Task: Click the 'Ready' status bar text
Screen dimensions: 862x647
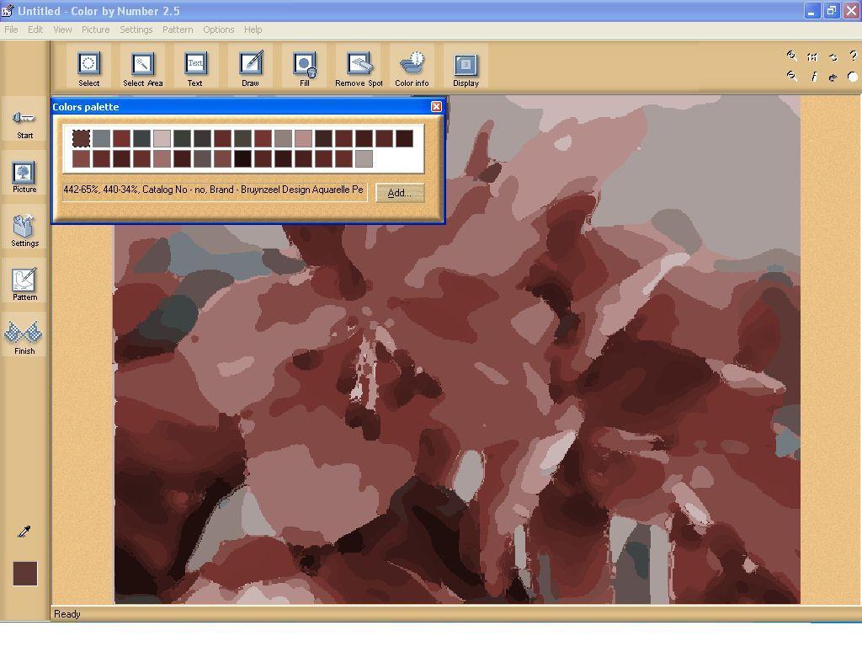Action: [67, 614]
